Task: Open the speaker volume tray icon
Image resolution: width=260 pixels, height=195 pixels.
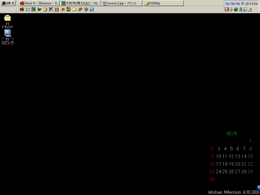Action: (231, 9)
